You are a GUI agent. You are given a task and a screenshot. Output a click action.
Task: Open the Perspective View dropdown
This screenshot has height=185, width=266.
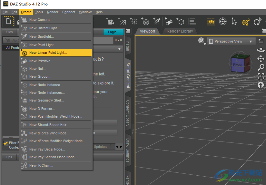(x=231, y=41)
